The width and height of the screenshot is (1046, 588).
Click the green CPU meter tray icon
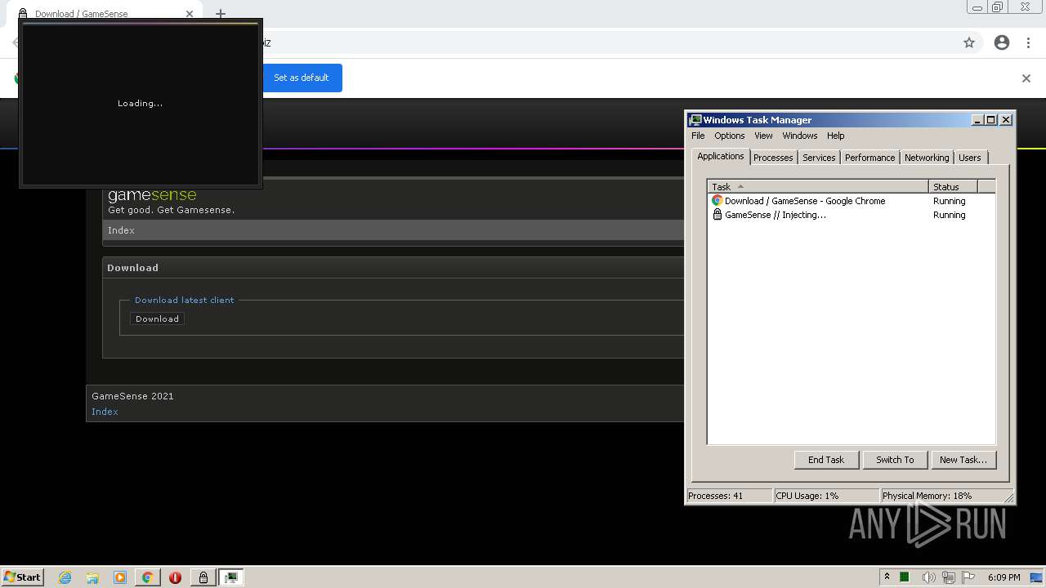(x=905, y=577)
